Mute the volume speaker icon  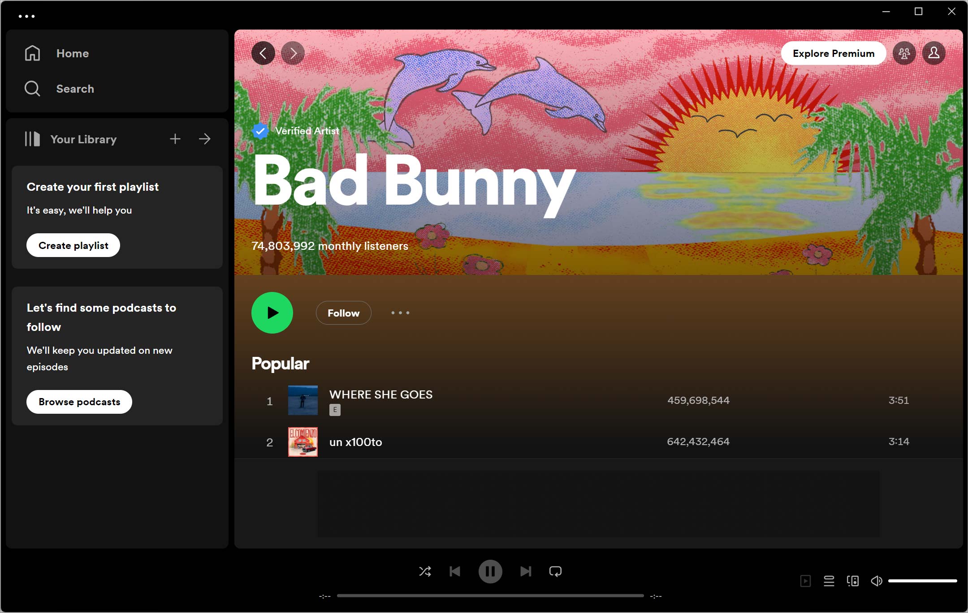(x=877, y=581)
